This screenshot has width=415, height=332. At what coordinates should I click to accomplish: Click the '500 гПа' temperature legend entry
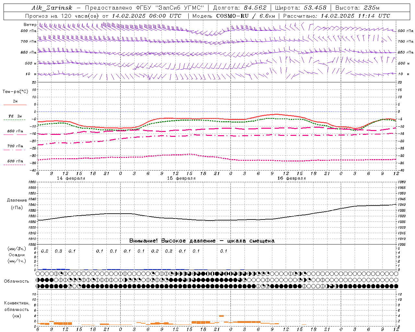tap(15, 161)
